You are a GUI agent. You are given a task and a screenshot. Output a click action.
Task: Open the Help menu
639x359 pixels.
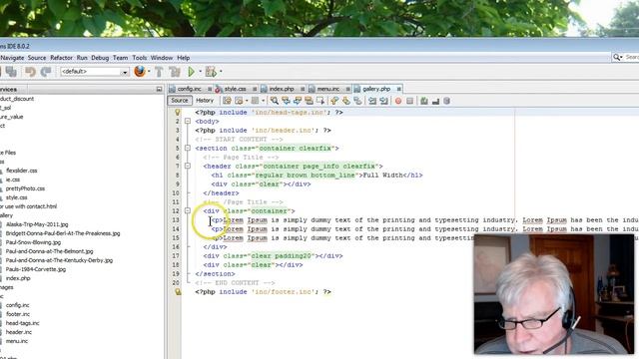click(x=184, y=58)
